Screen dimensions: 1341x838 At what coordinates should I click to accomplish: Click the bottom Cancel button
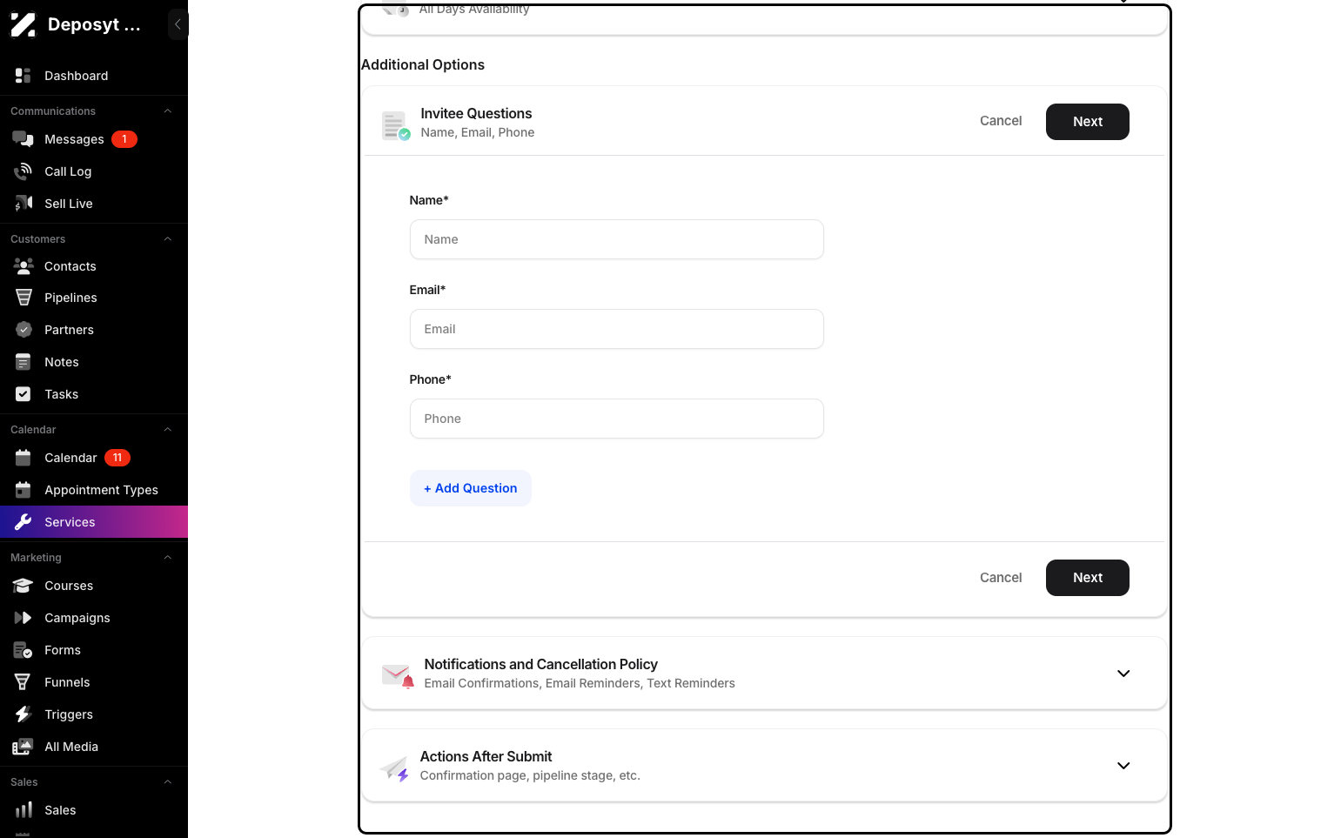1001,578
